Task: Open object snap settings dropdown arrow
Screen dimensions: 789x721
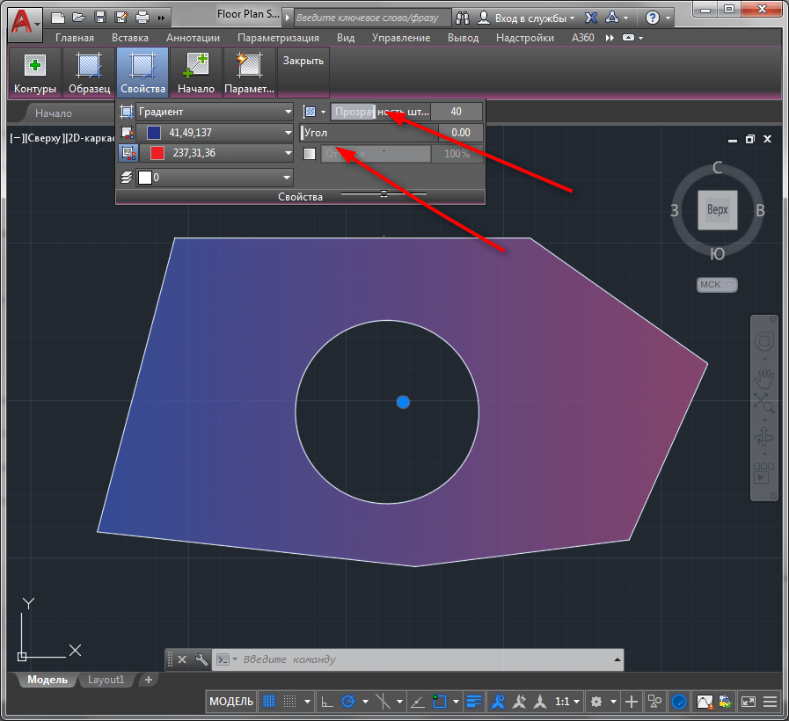Action: 456,702
